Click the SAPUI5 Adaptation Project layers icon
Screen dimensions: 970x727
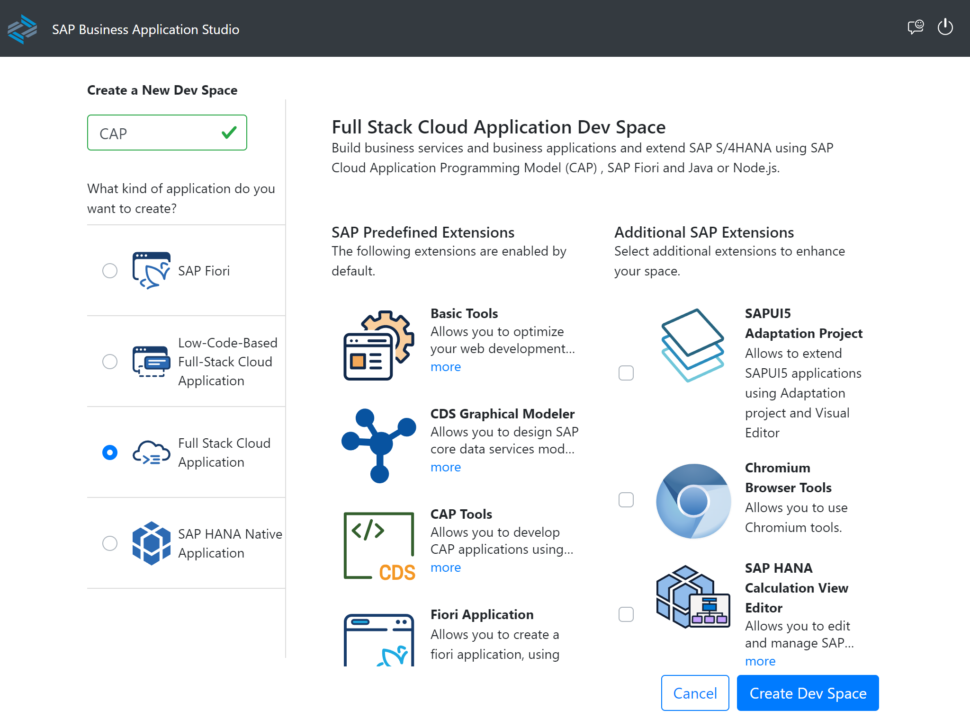pyautogui.click(x=693, y=345)
